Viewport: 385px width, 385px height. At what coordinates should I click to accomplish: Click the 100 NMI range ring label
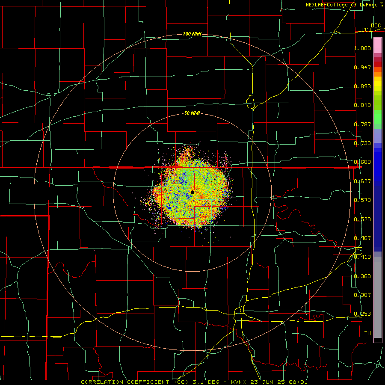pyautogui.click(x=192, y=34)
